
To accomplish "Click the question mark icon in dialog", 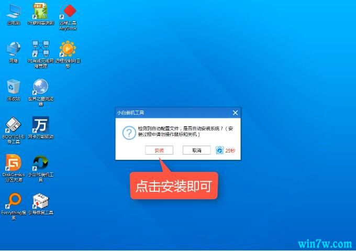I will pyautogui.click(x=129, y=133).
